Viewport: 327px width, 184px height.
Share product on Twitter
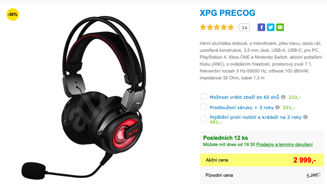coord(271,27)
